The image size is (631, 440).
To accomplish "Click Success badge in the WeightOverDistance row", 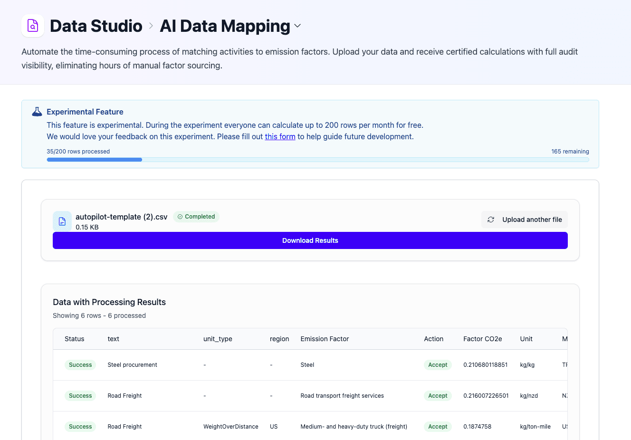I will point(80,427).
